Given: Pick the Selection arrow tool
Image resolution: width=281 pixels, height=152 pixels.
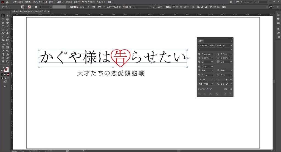Looking at the screenshot, I should click(3, 16).
